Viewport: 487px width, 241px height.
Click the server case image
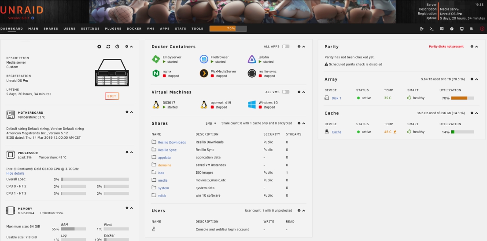click(112, 72)
